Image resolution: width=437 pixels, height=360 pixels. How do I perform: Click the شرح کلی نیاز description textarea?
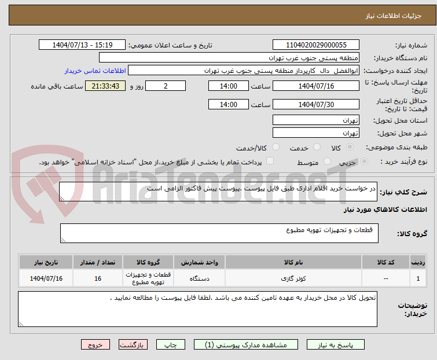(x=218, y=192)
